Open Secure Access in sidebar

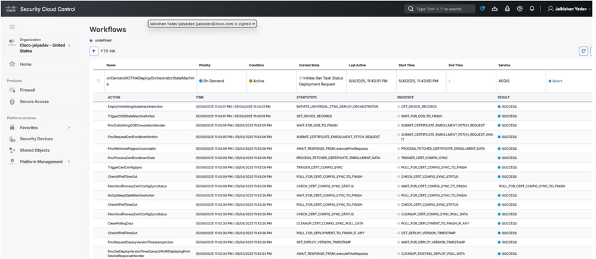click(34, 101)
